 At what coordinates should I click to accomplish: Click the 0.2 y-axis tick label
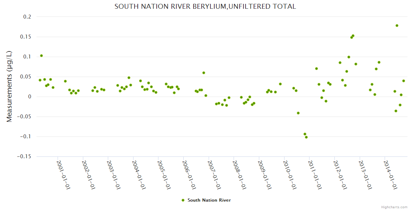click(x=27, y=17)
